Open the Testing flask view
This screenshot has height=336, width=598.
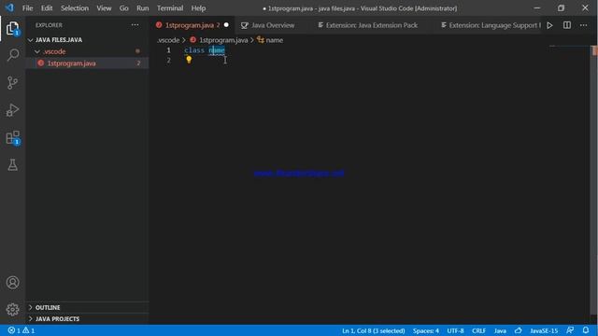coord(12,165)
